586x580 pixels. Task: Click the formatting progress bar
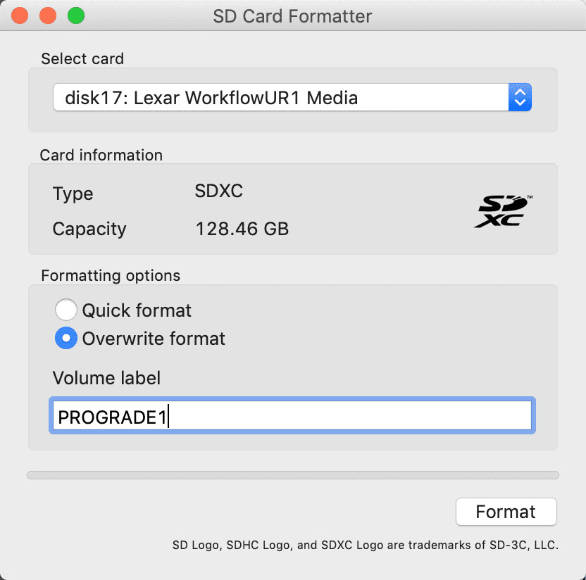click(292, 475)
